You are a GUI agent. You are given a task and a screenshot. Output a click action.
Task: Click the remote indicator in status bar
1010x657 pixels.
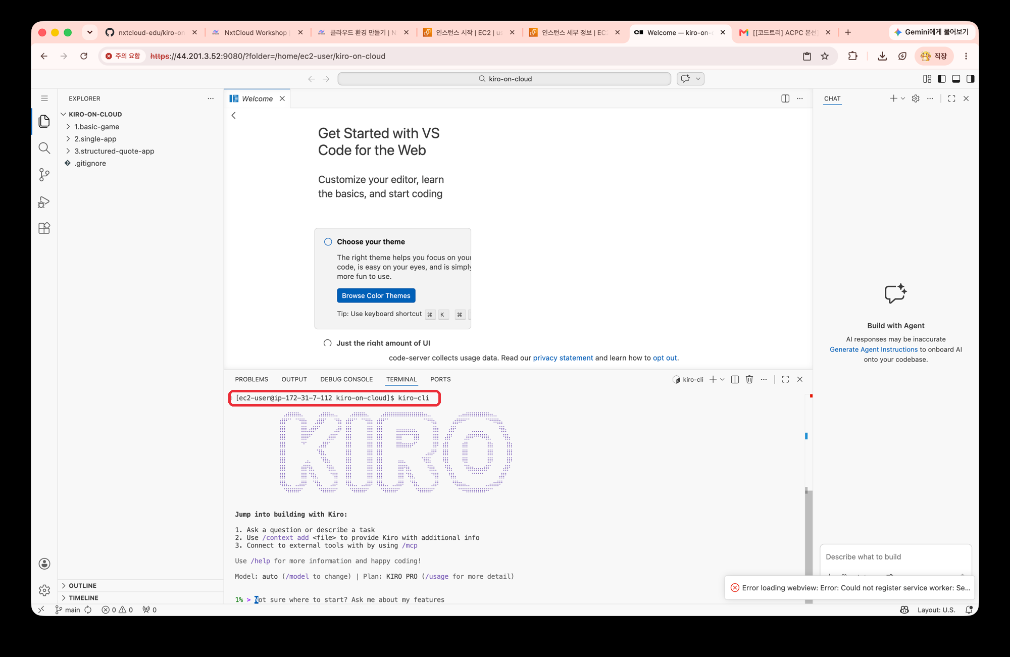point(41,610)
